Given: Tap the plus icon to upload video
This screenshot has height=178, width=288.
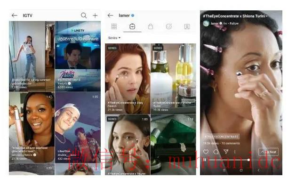Looking at the screenshot, I should coord(95,16).
